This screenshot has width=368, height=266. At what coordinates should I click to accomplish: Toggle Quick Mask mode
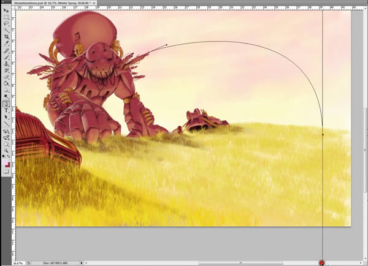click(6, 172)
